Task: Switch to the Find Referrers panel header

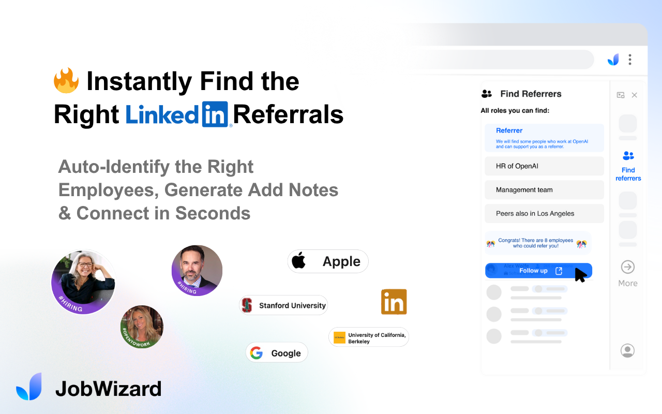Action: click(531, 94)
